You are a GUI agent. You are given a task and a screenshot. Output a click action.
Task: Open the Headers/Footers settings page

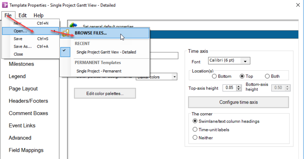click(x=28, y=101)
